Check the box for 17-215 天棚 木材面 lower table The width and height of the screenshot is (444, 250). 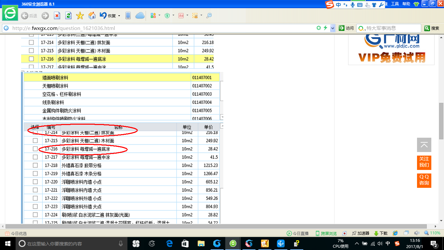[x=35, y=141]
